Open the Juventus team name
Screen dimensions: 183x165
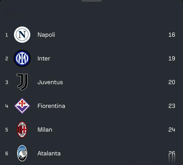pos(50,82)
